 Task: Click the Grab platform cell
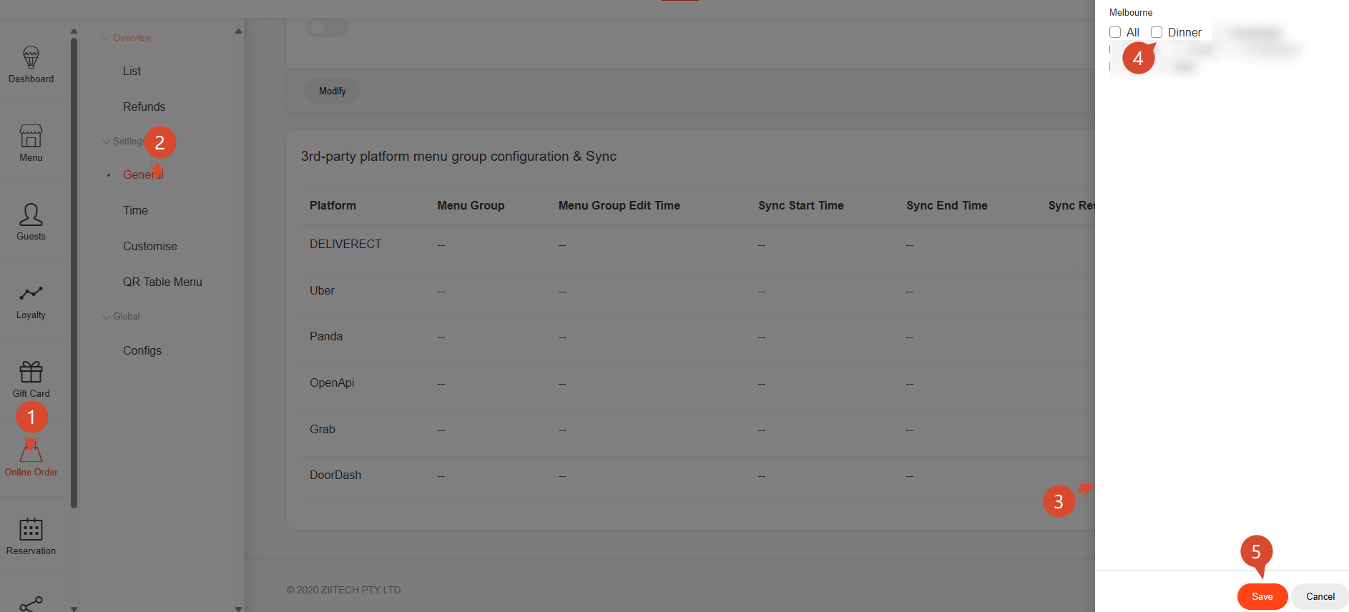323,429
